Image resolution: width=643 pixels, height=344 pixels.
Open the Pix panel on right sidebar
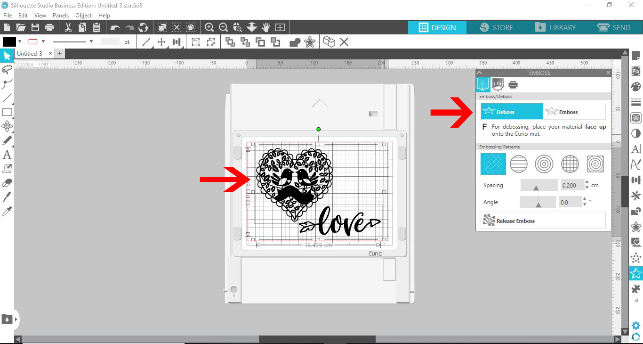(636, 72)
